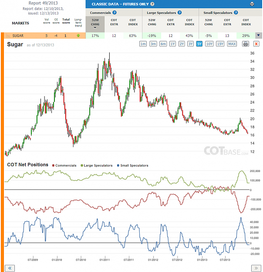Click the 17% Commercials change value
This screenshot has width=263, height=272.
pos(95,36)
